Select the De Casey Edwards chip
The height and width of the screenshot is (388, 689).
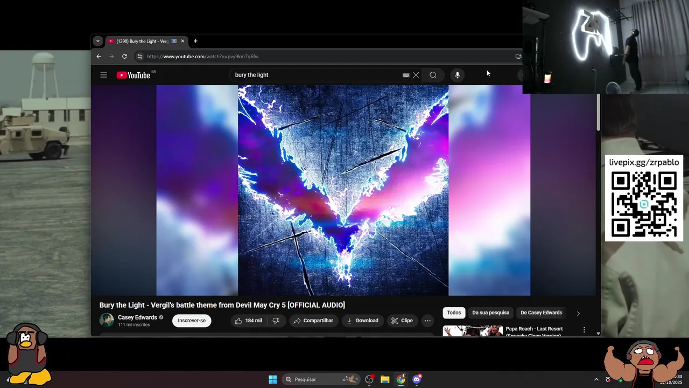click(541, 313)
